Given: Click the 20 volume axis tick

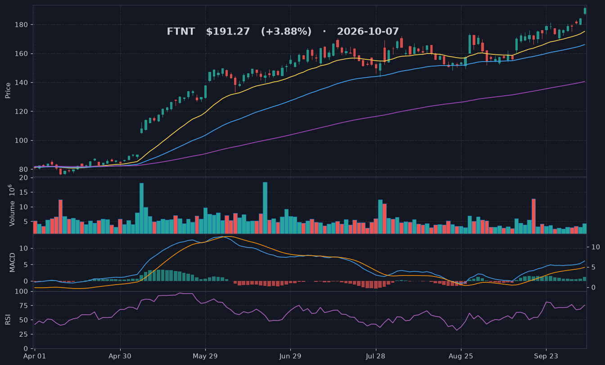Looking at the screenshot, I should point(24,178).
